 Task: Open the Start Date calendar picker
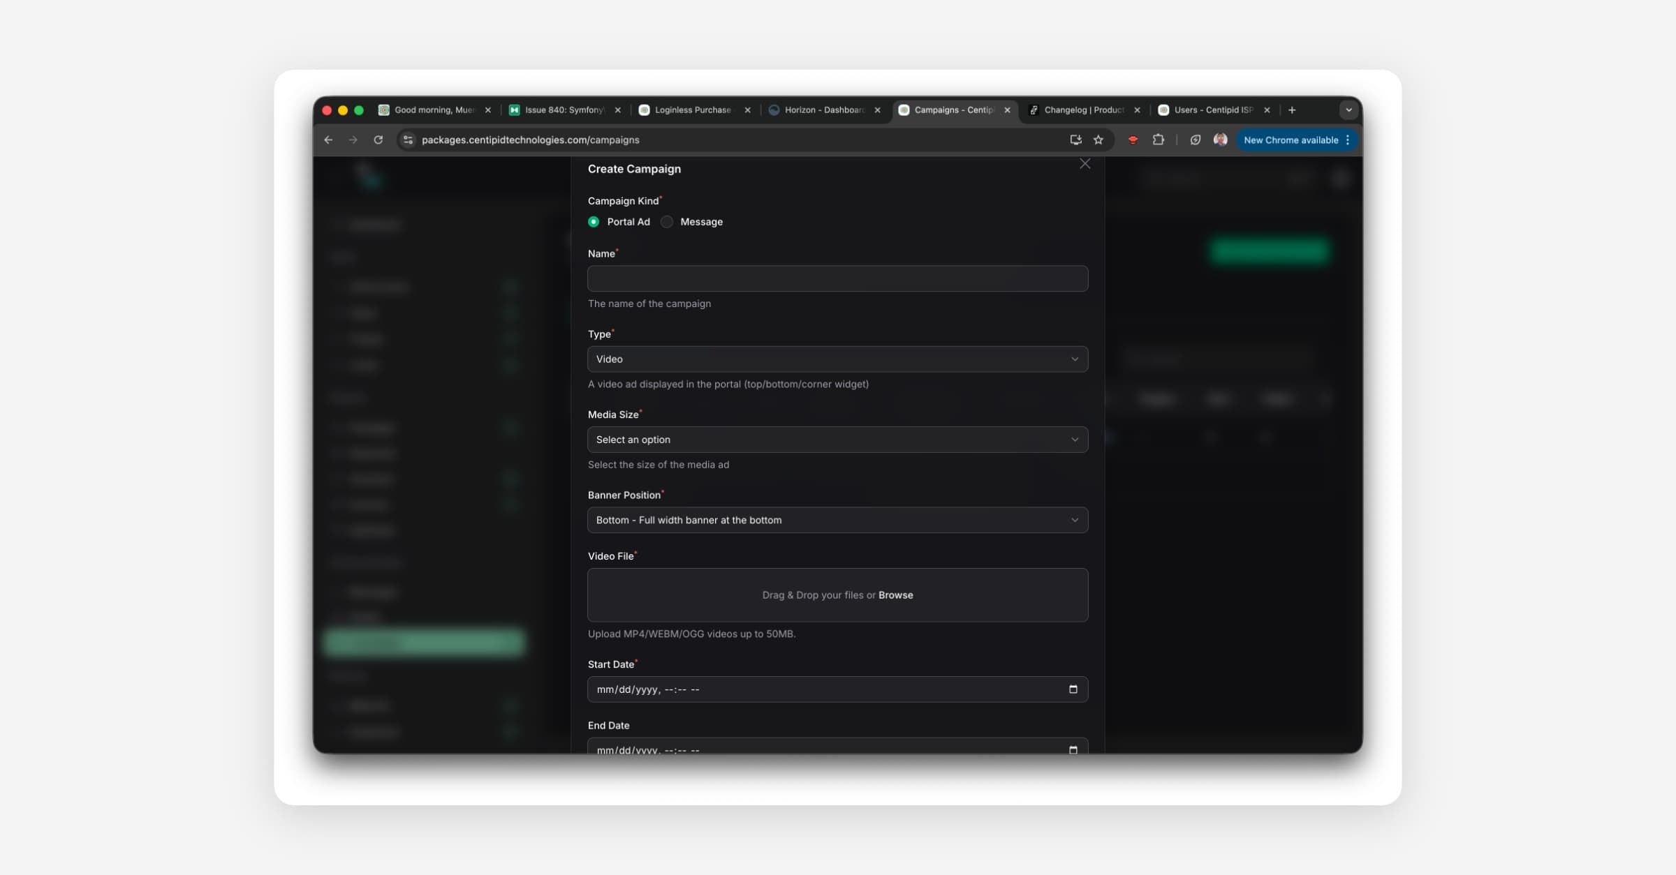click(1073, 689)
